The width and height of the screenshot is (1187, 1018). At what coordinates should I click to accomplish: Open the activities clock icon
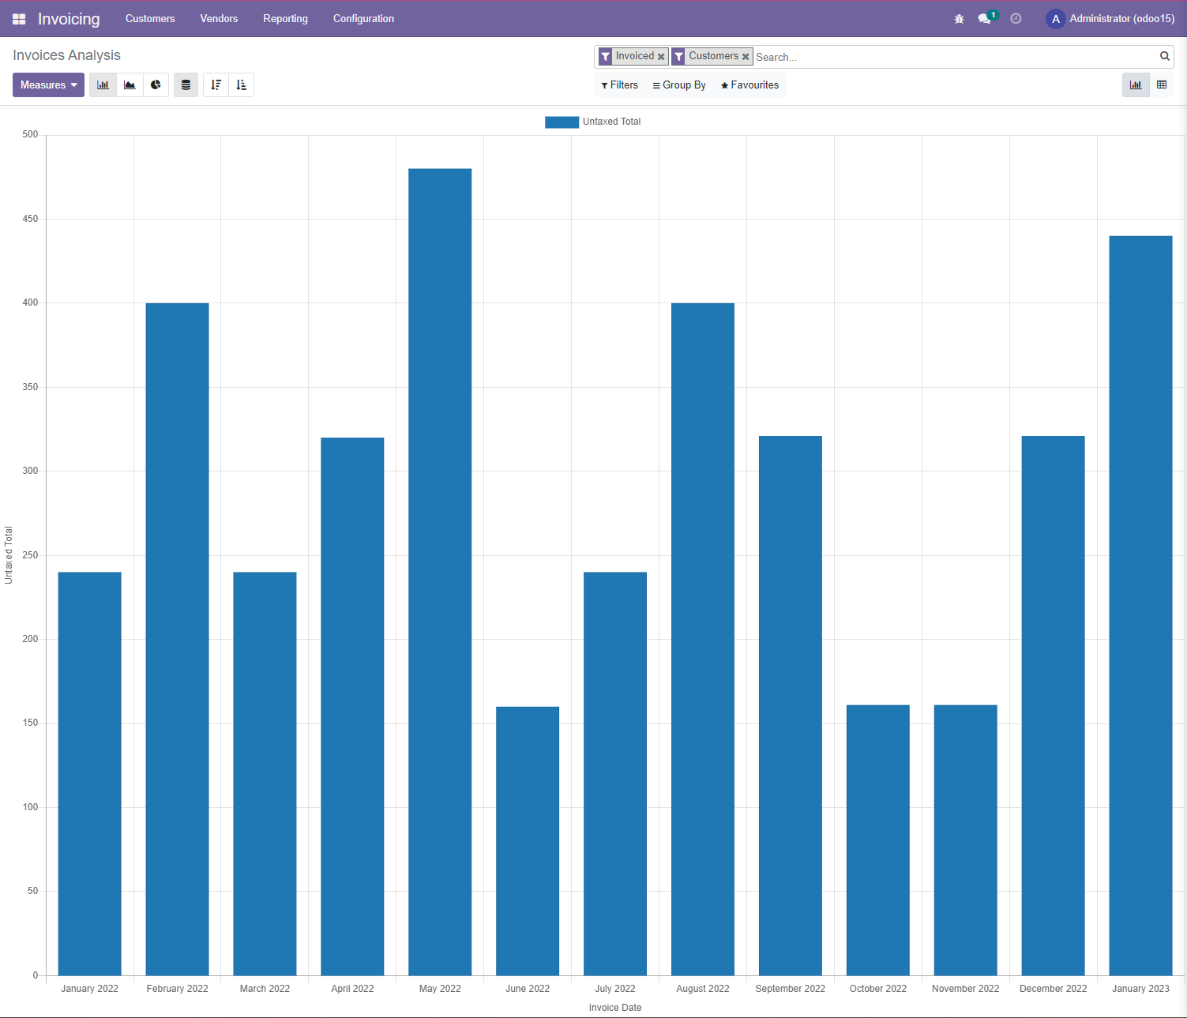coord(1016,19)
